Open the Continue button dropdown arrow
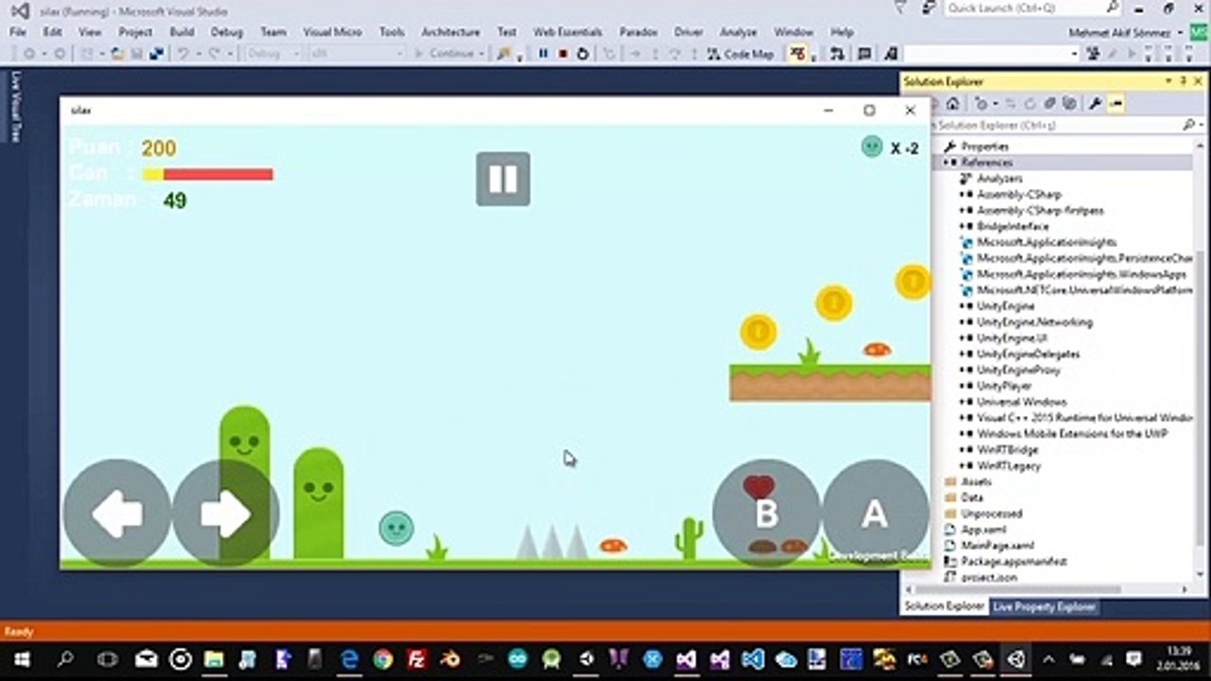 (483, 54)
